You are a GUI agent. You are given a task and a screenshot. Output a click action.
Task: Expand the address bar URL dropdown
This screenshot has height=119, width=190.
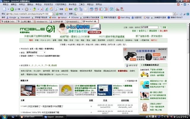pos(54,14)
